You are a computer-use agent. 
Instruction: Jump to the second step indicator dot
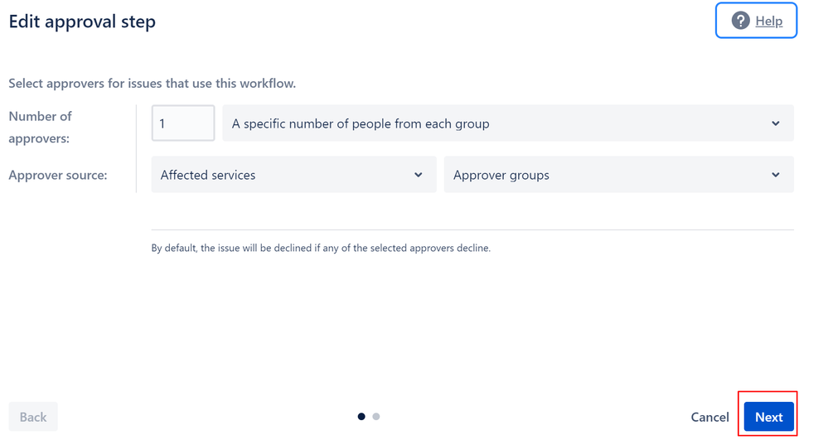coord(376,417)
